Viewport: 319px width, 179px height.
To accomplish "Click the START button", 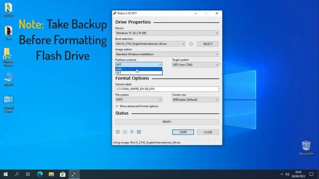I will [183, 132].
